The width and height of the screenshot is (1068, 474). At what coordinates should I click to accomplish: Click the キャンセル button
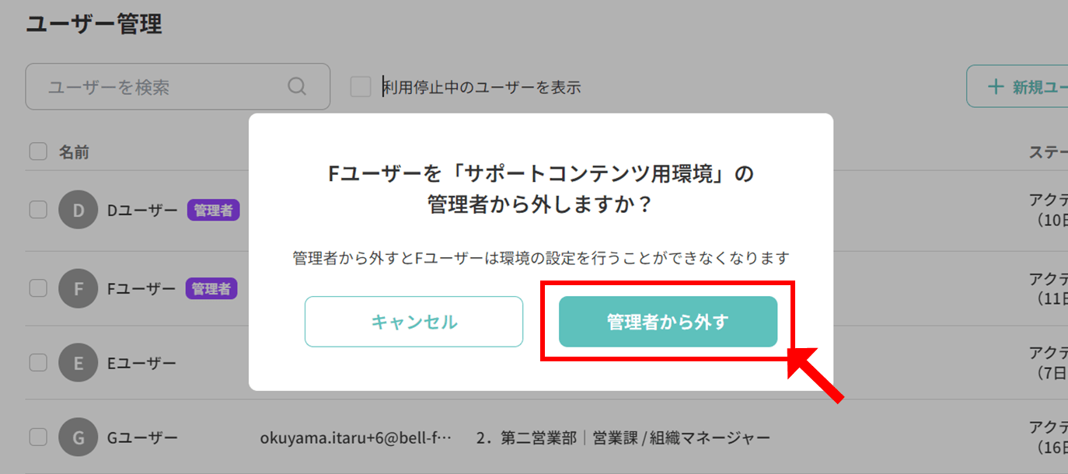click(414, 322)
